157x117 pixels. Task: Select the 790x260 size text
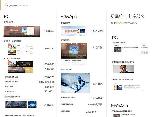pyautogui.click(x=49, y=69)
